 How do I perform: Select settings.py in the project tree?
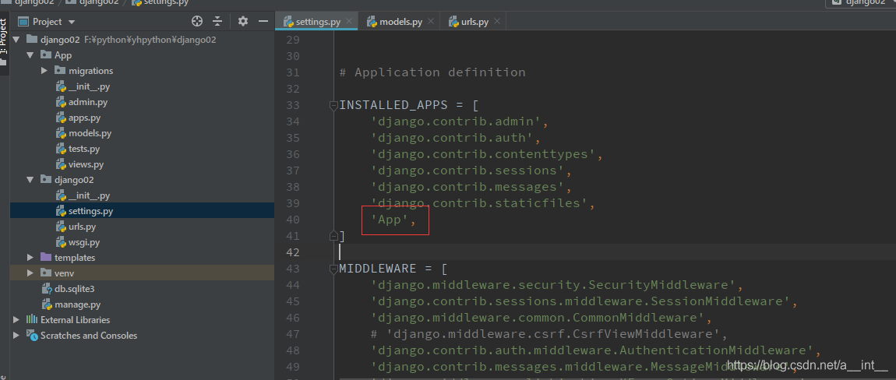point(90,211)
